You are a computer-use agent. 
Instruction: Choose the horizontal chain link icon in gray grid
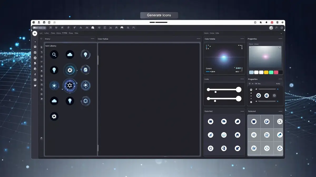click(267, 135)
